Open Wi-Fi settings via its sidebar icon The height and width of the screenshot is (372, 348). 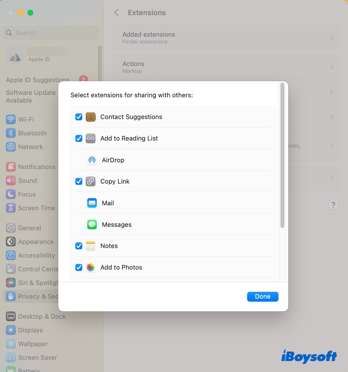[10, 119]
